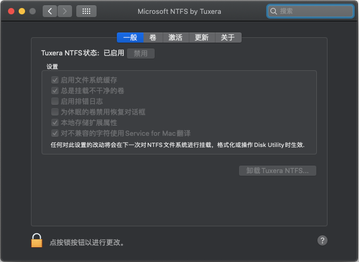Enable 启用排错日志 checkbox
The image size is (359, 262).
point(55,101)
